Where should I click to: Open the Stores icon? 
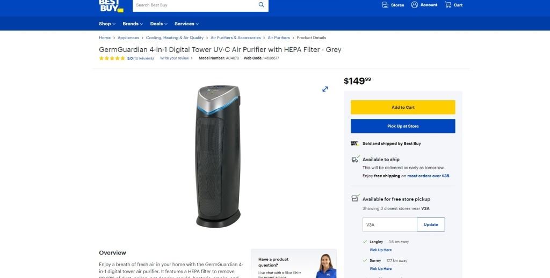(385, 5)
